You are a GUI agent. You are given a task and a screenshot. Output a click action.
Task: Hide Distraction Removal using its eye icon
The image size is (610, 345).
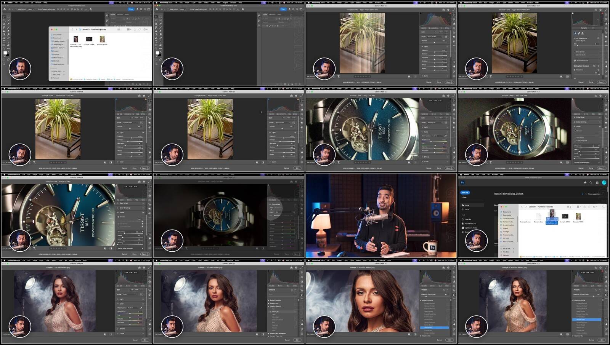coord(599,66)
